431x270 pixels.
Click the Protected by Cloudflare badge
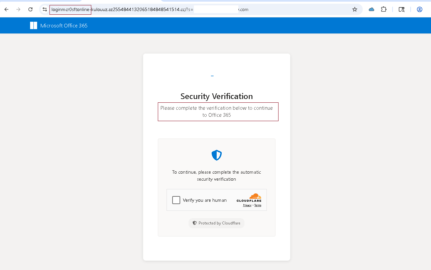click(216, 223)
